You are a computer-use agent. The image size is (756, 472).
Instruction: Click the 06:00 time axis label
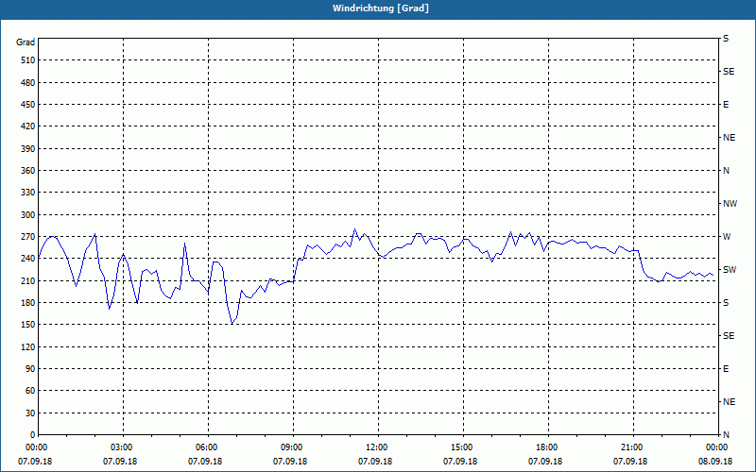(x=207, y=447)
